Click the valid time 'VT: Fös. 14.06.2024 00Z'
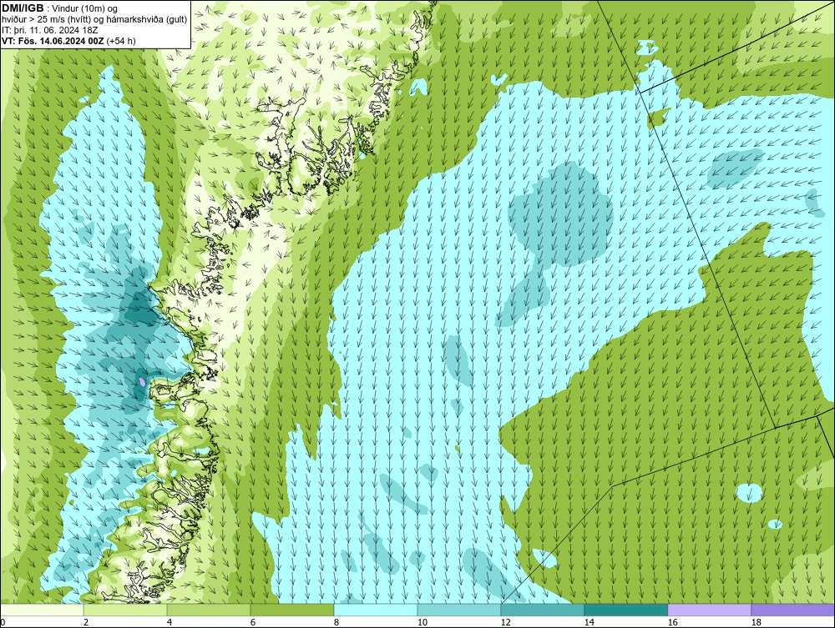 pyautogui.click(x=53, y=40)
